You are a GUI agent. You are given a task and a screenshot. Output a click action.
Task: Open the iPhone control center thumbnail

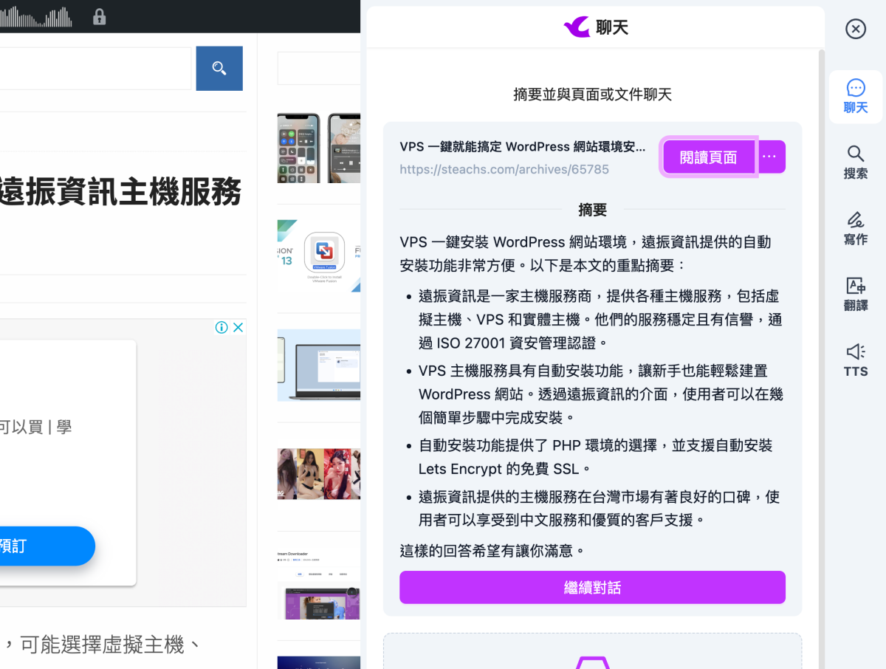319,148
